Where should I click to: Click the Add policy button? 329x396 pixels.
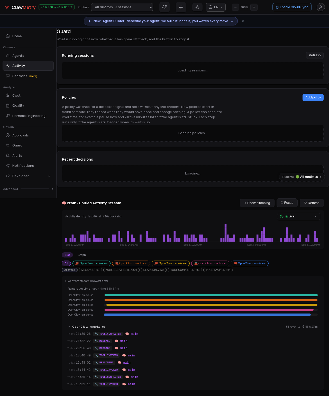coord(313,97)
